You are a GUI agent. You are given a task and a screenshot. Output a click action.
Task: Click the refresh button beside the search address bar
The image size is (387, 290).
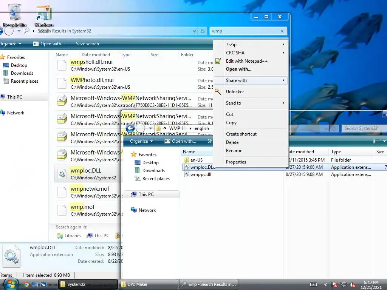tap(203, 31)
